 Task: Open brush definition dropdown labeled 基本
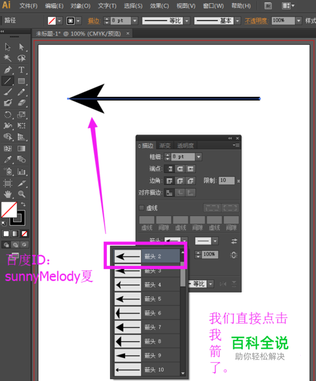238,21
